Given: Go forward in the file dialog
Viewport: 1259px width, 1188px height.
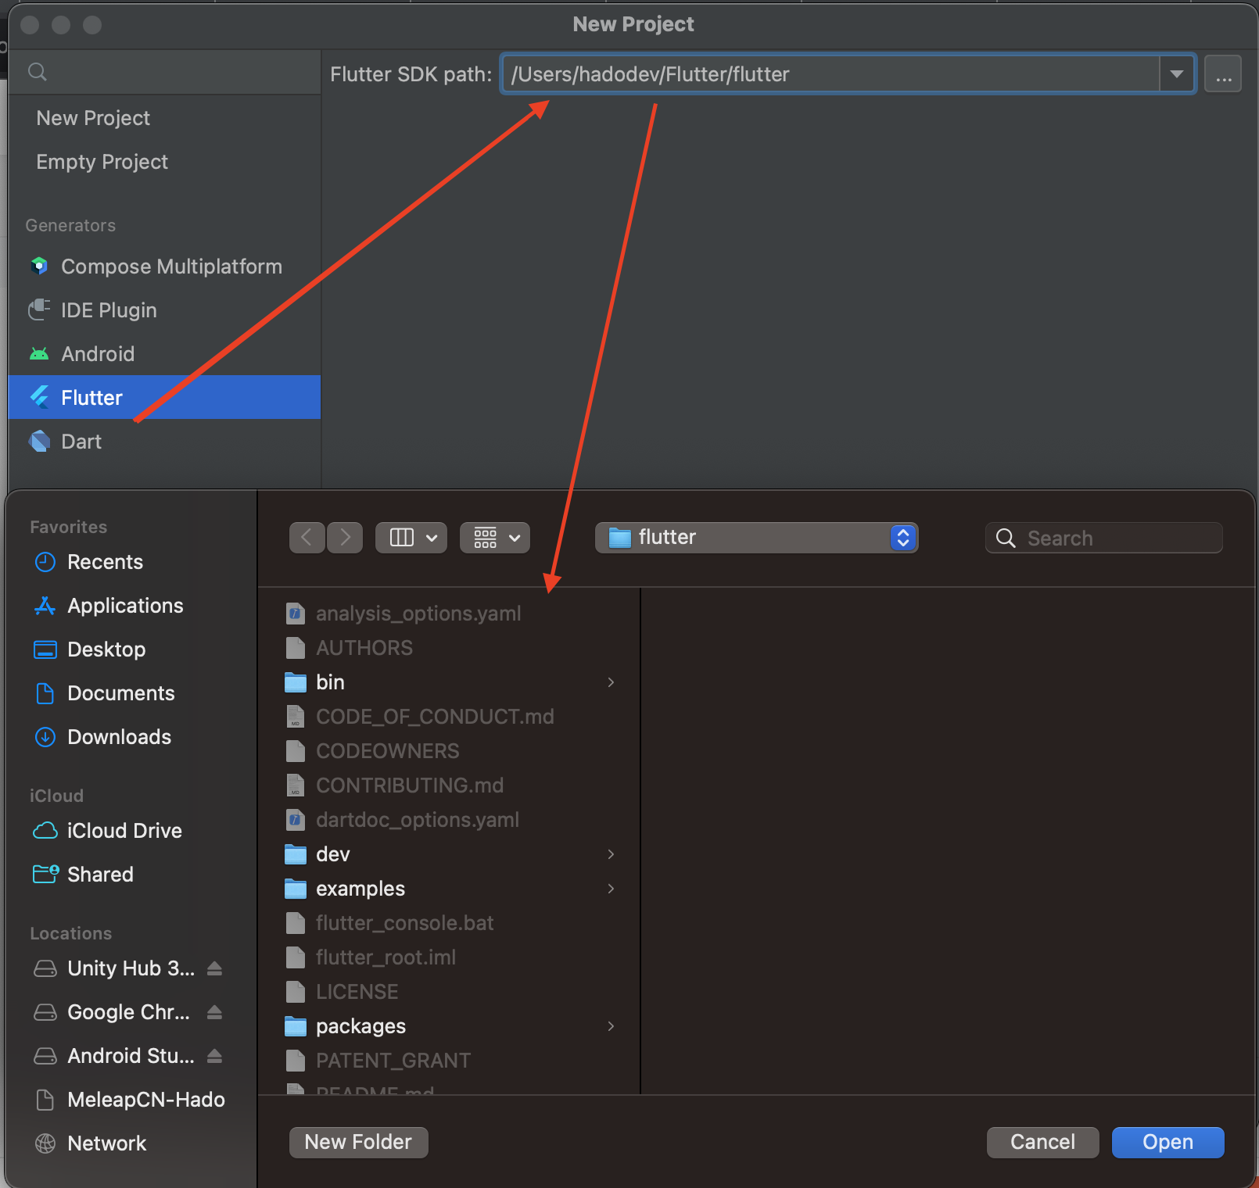Looking at the screenshot, I should click(345, 538).
